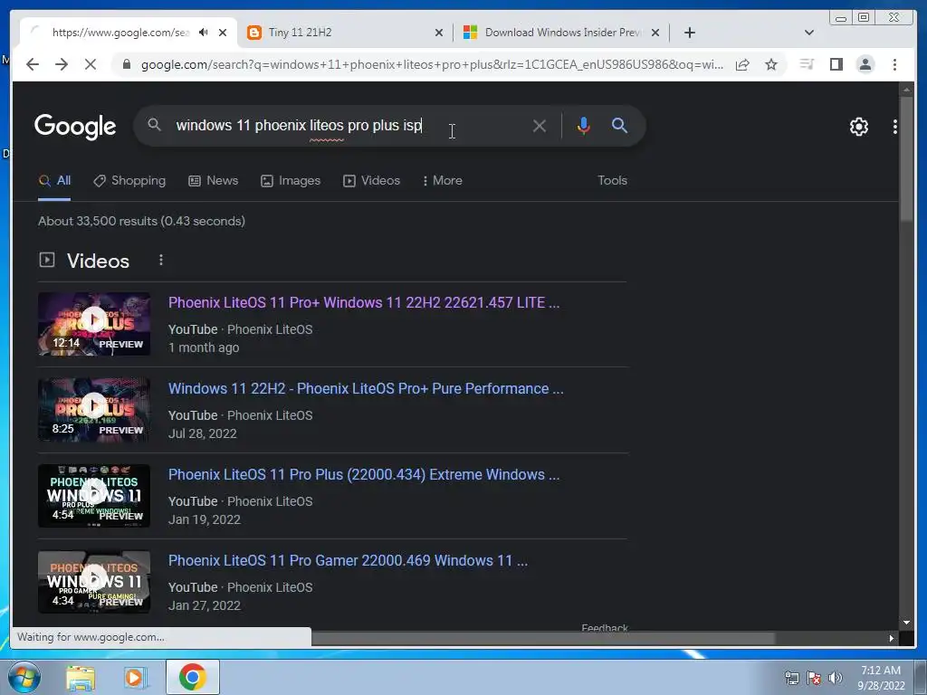927x695 pixels.
Task: Play the 12:14 video thumbnail preview
Action: point(94,324)
